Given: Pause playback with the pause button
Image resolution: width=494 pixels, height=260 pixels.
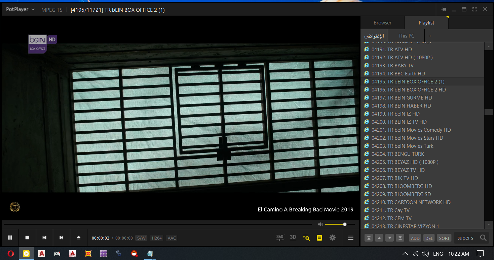Looking at the screenshot, I should click(10, 238).
